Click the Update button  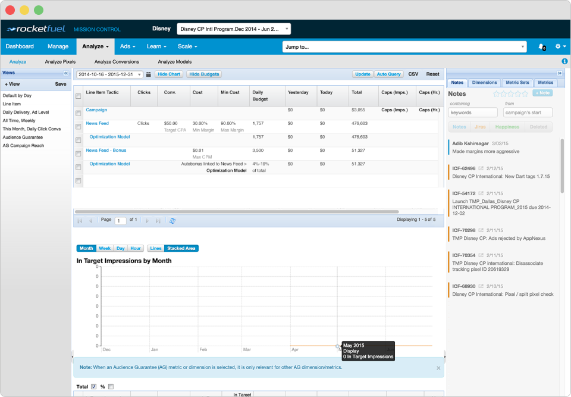[362, 74]
